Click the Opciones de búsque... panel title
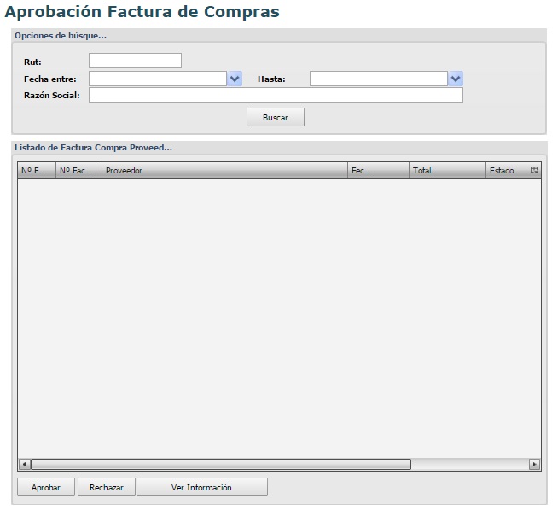 [x=61, y=36]
